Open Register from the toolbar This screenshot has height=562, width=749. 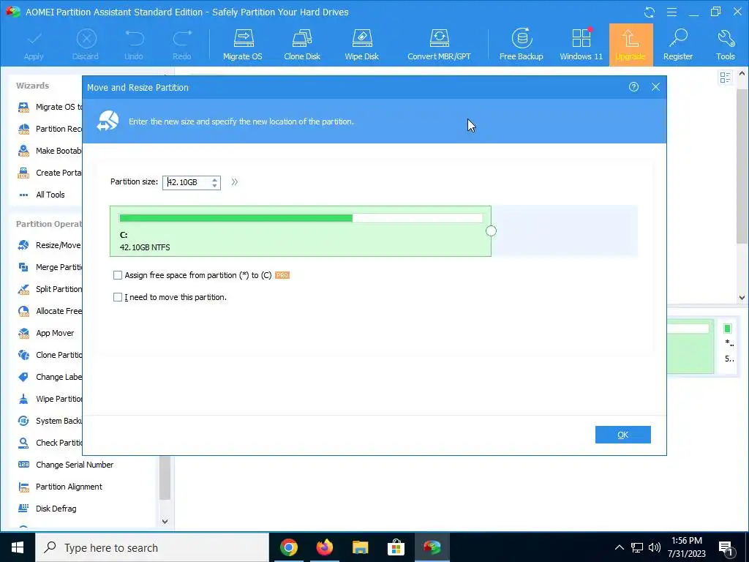pyautogui.click(x=678, y=45)
